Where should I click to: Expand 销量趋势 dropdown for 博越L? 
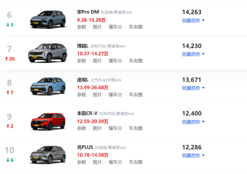[x=193, y=54]
